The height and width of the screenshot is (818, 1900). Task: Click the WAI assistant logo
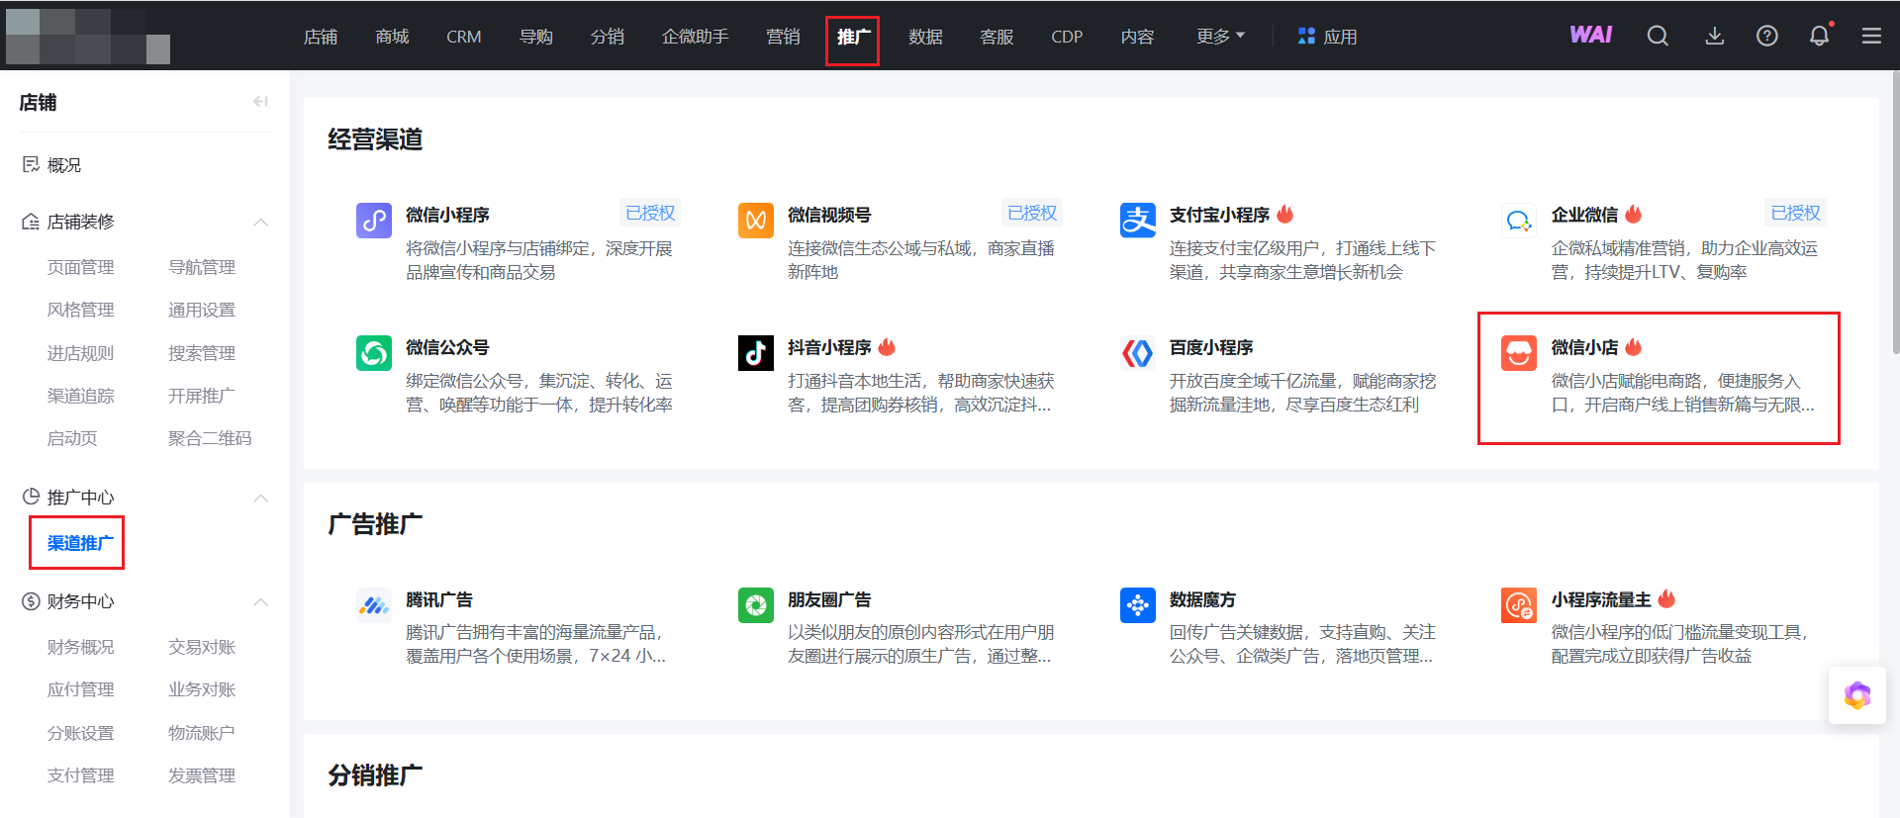(x=1590, y=36)
